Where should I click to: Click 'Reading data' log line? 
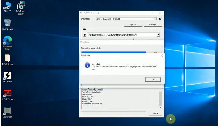[88, 101]
